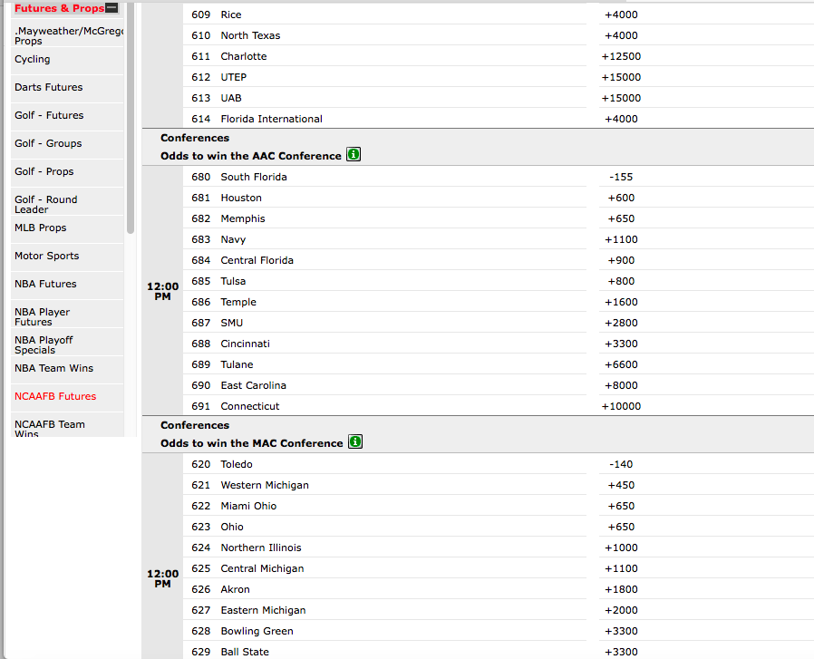
Task: Click Odds to win the MAC Conference heading
Action: [x=252, y=443]
